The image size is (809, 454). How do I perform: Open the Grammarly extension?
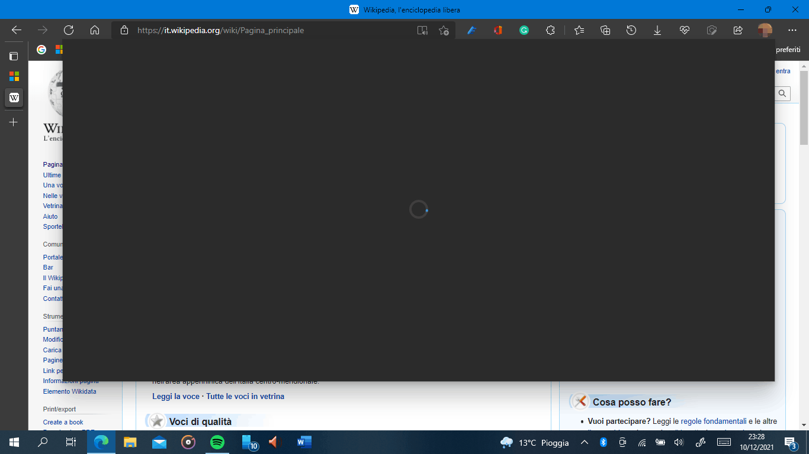524,30
